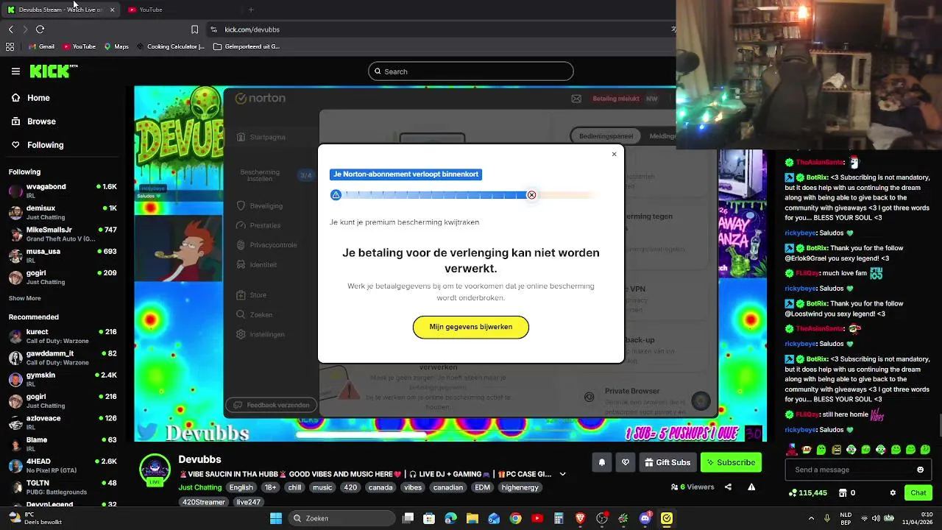
Task: Open Norton Instellingen sidebar item
Action: 261,334
